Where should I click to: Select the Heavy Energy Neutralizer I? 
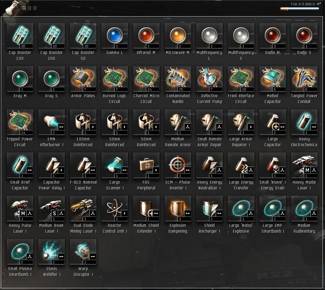click(209, 165)
